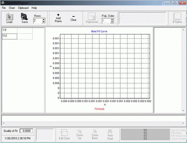This screenshot has height=143, width=187.
Task: Select the B-Spline fit icon
Action: pyautogui.click(x=177, y=17)
